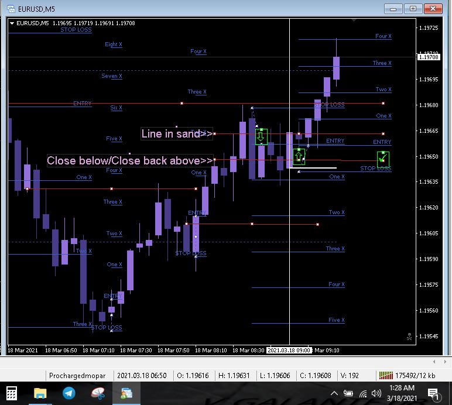The height and width of the screenshot is (405, 452).
Task: Click the triangle before EURUSD,M5 chart header
Action: click(x=12, y=23)
